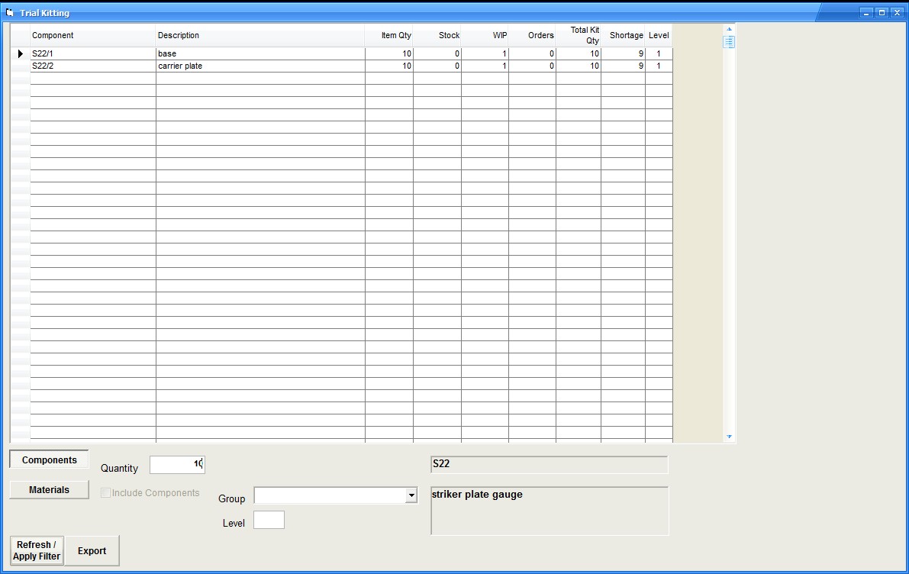Close the Trial Kitting window

point(897,12)
